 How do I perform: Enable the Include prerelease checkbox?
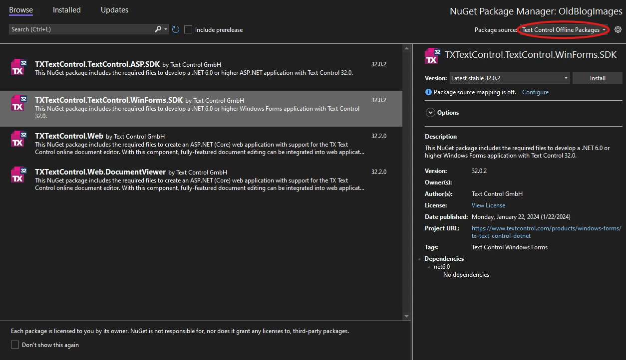click(x=188, y=29)
